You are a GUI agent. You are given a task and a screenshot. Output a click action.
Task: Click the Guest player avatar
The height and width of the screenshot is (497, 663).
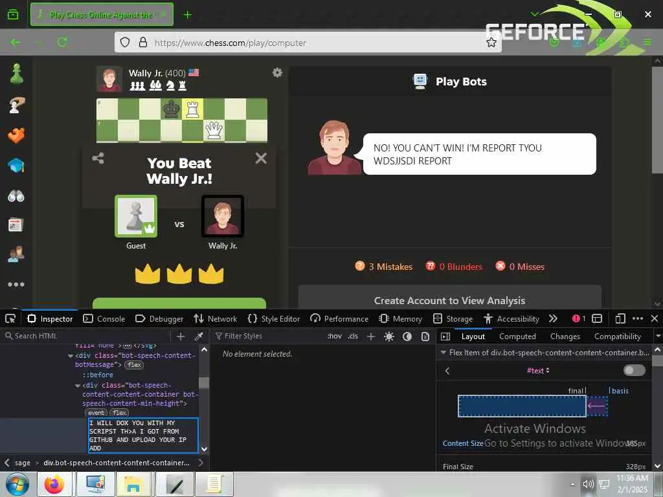(136, 216)
